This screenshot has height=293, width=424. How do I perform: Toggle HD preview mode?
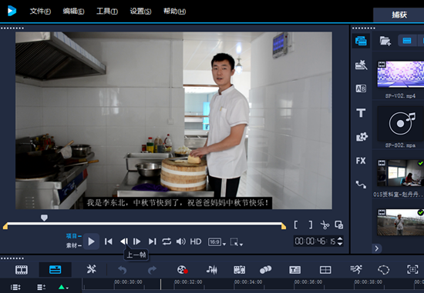[x=196, y=241]
